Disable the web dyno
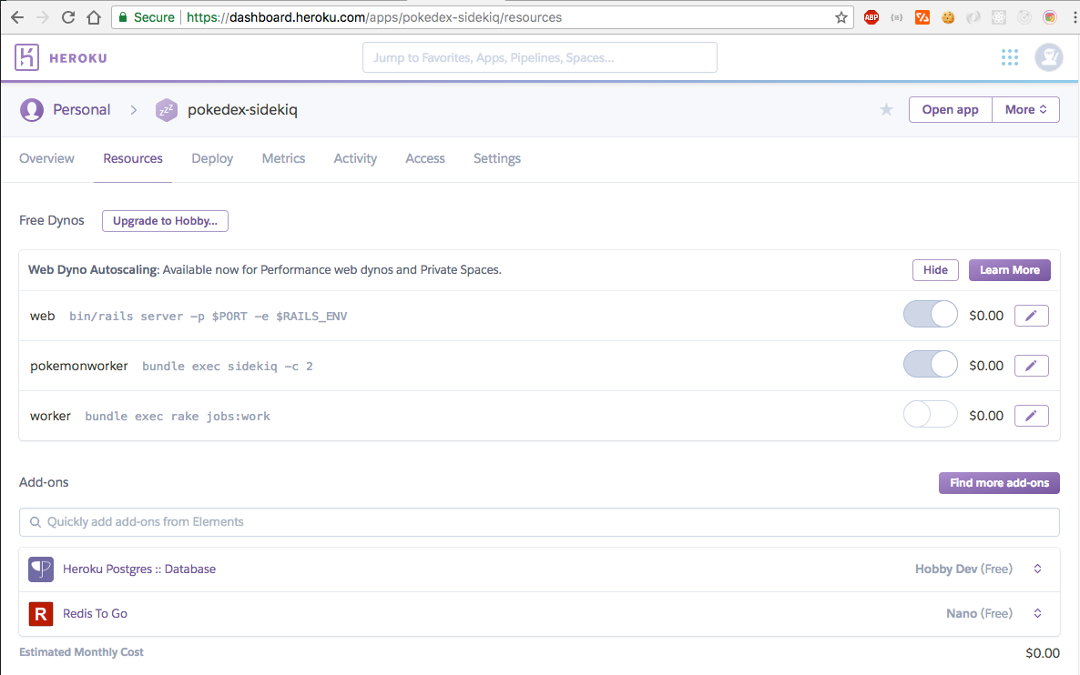Image resolution: width=1080 pixels, height=675 pixels. [x=930, y=313]
